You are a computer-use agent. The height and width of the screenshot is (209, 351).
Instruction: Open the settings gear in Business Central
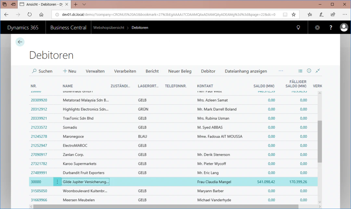pyautogui.click(x=317, y=28)
